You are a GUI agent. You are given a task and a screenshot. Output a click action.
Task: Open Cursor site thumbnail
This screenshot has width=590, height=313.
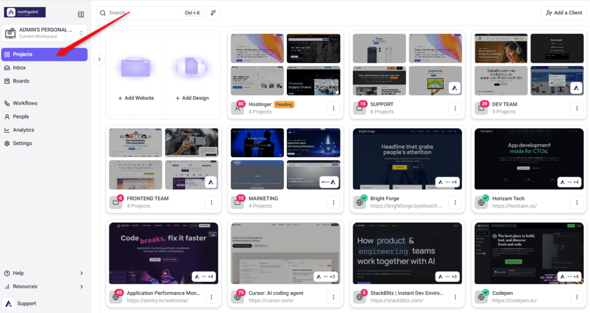[x=286, y=253]
